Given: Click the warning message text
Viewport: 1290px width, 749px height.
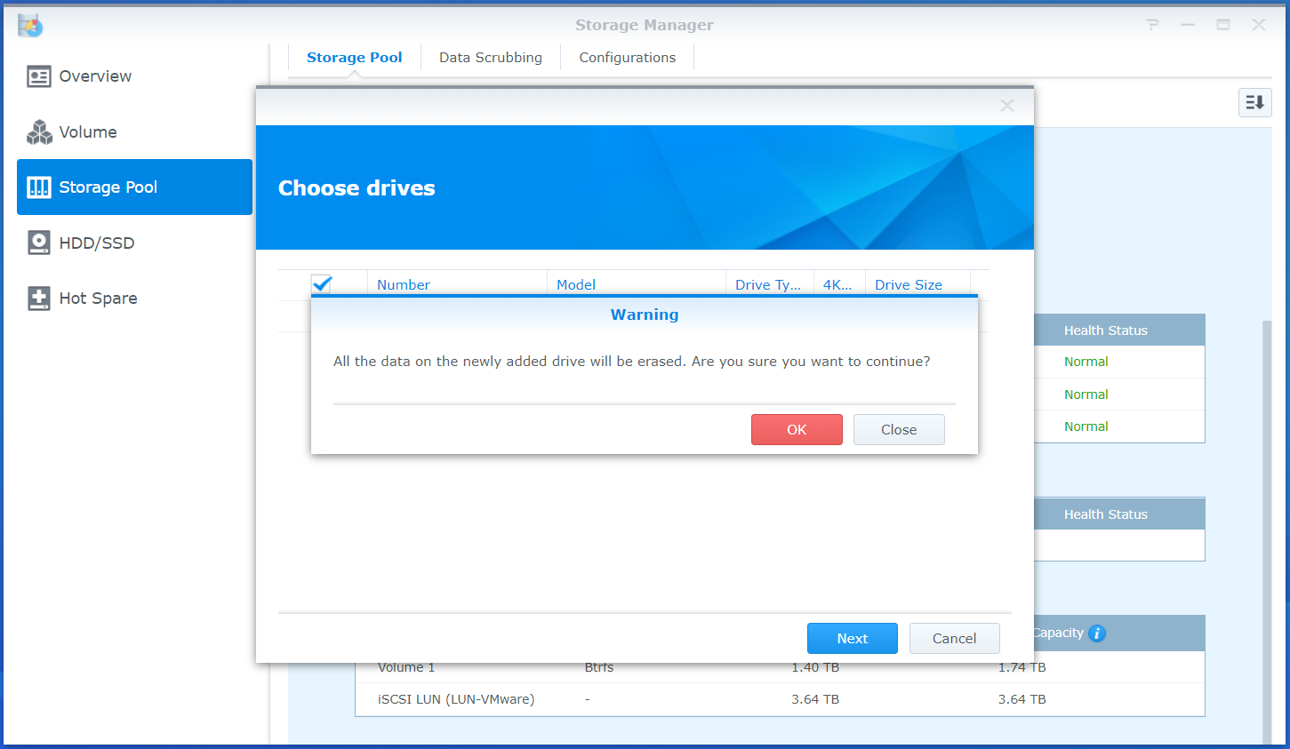Looking at the screenshot, I should pos(632,362).
